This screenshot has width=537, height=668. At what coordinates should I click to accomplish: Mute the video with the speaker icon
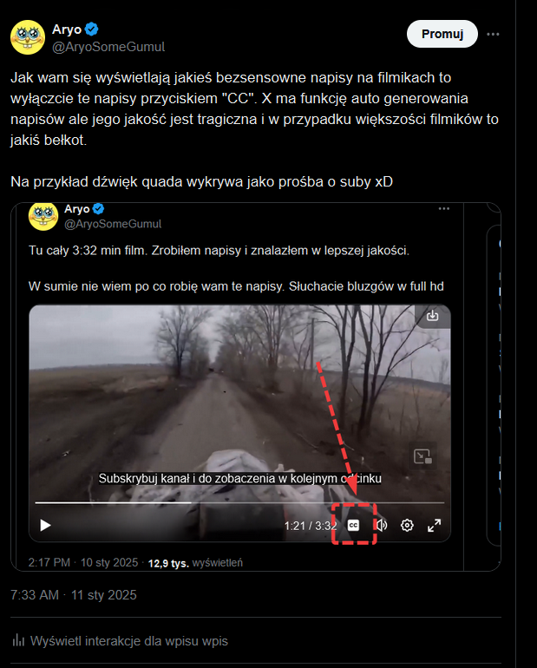coord(382,525)
